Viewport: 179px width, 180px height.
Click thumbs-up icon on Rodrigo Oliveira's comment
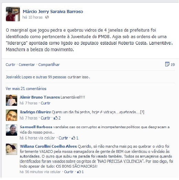[x=55, y=118]
